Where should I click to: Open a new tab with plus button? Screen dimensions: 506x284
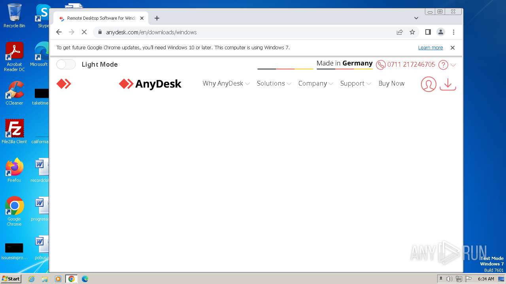pyautogui.click(x=157, y=18)
